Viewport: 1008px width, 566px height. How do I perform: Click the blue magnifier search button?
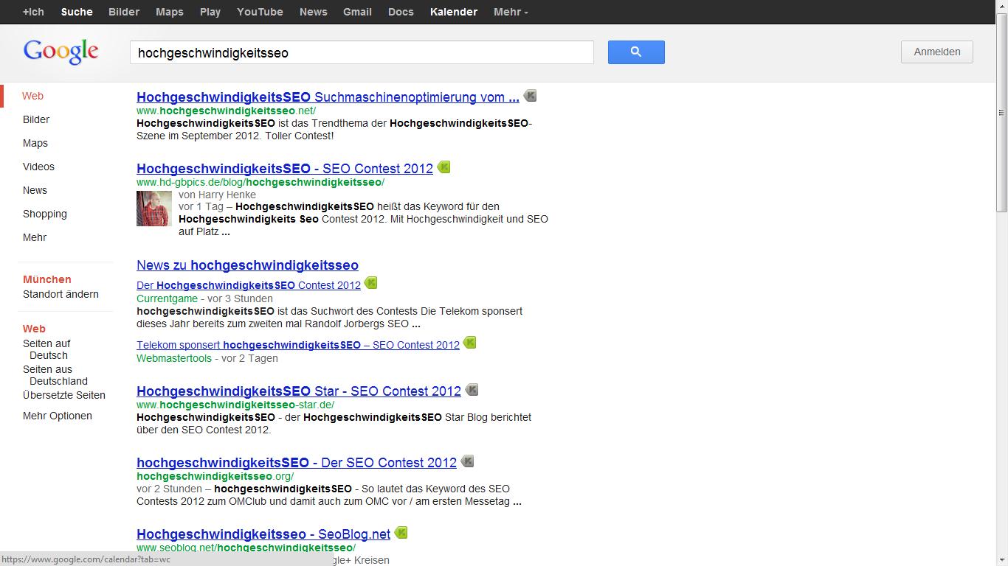636,52
